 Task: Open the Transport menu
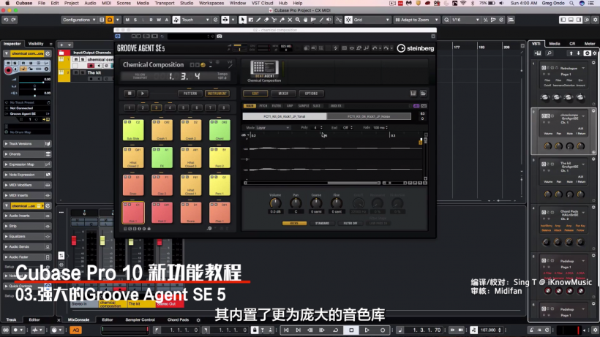(165, 3)
